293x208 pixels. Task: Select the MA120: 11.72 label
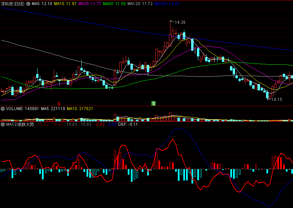coord(140,4)
